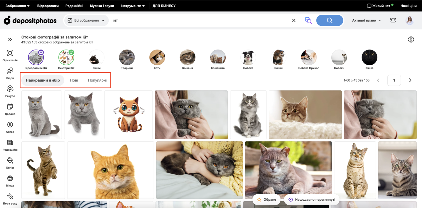Viewport: 422px width, 208px height.
Task: Open the Місце filter
Action: pyautogui.click(x=10, y=181)
